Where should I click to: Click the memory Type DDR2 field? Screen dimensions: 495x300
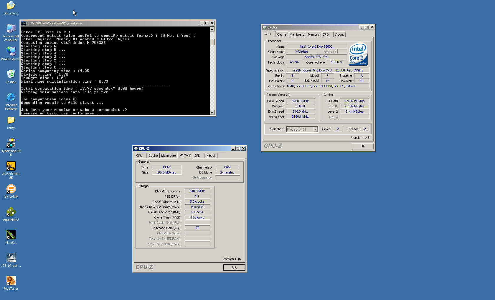click(167, 167)
